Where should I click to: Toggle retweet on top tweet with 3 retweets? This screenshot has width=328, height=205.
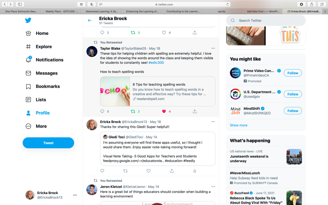(x=133, y=32)
